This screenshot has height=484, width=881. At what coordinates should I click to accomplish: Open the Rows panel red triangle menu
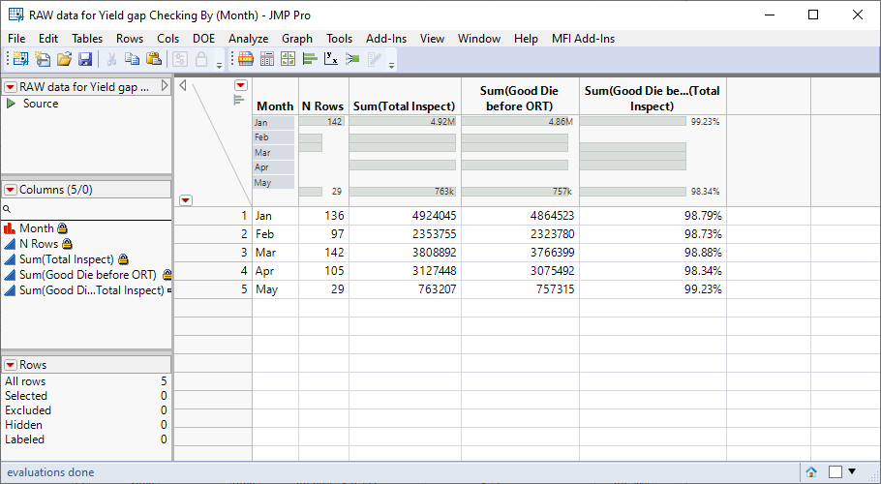click(11, 365)
